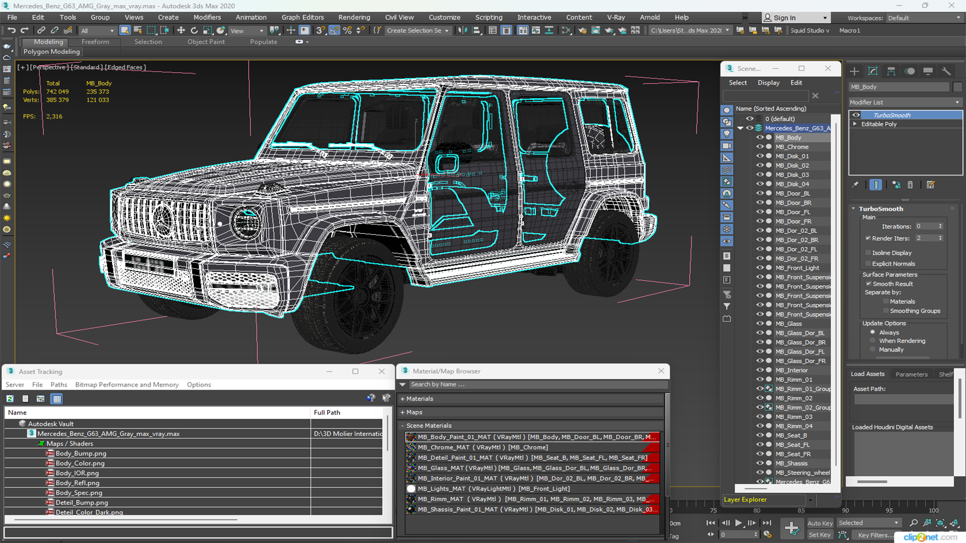Open Select by Name tool
Viewport: 966px width, 543px height.
tap(138, 31)
